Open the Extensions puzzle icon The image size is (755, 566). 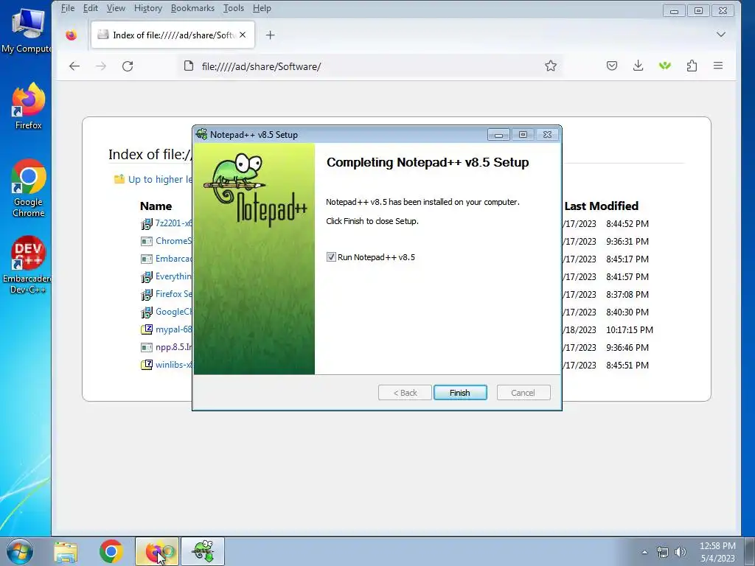tap(692, 66)
